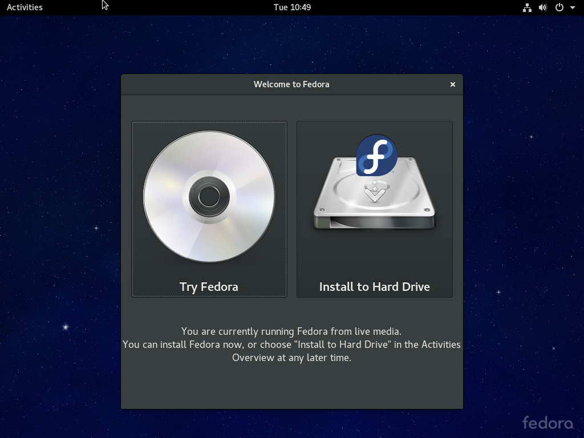Screen dimensions: 584x438
Task: Click the power icon in top bar
Action: pos(559,7)
